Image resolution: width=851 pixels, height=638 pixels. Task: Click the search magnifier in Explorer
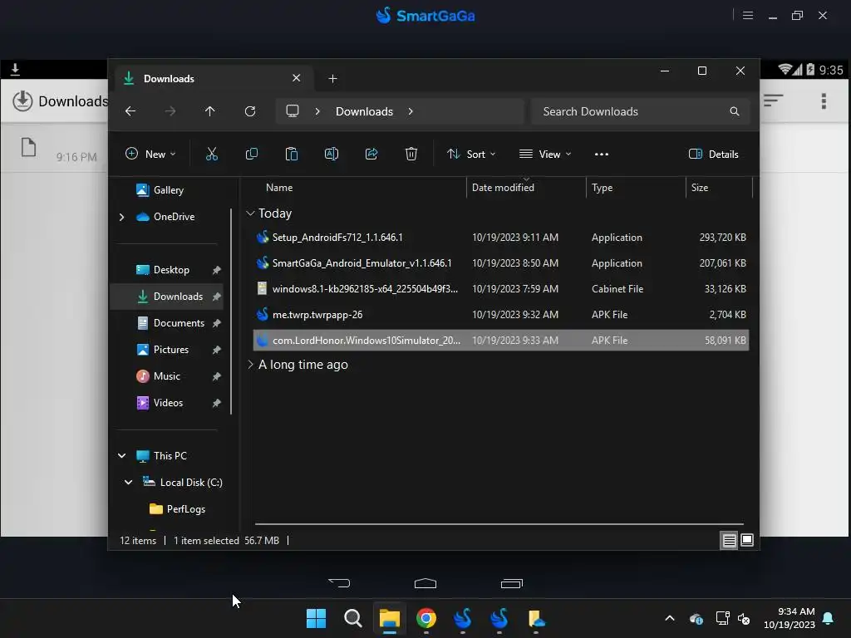coord(735,111)
